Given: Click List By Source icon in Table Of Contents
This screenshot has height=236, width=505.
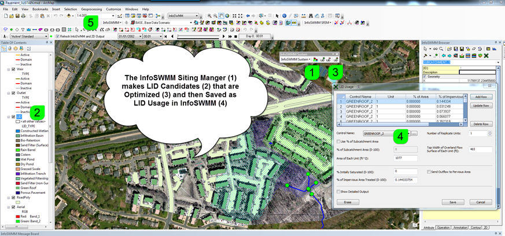Looking at the screenshot, I should coord(10,48).
